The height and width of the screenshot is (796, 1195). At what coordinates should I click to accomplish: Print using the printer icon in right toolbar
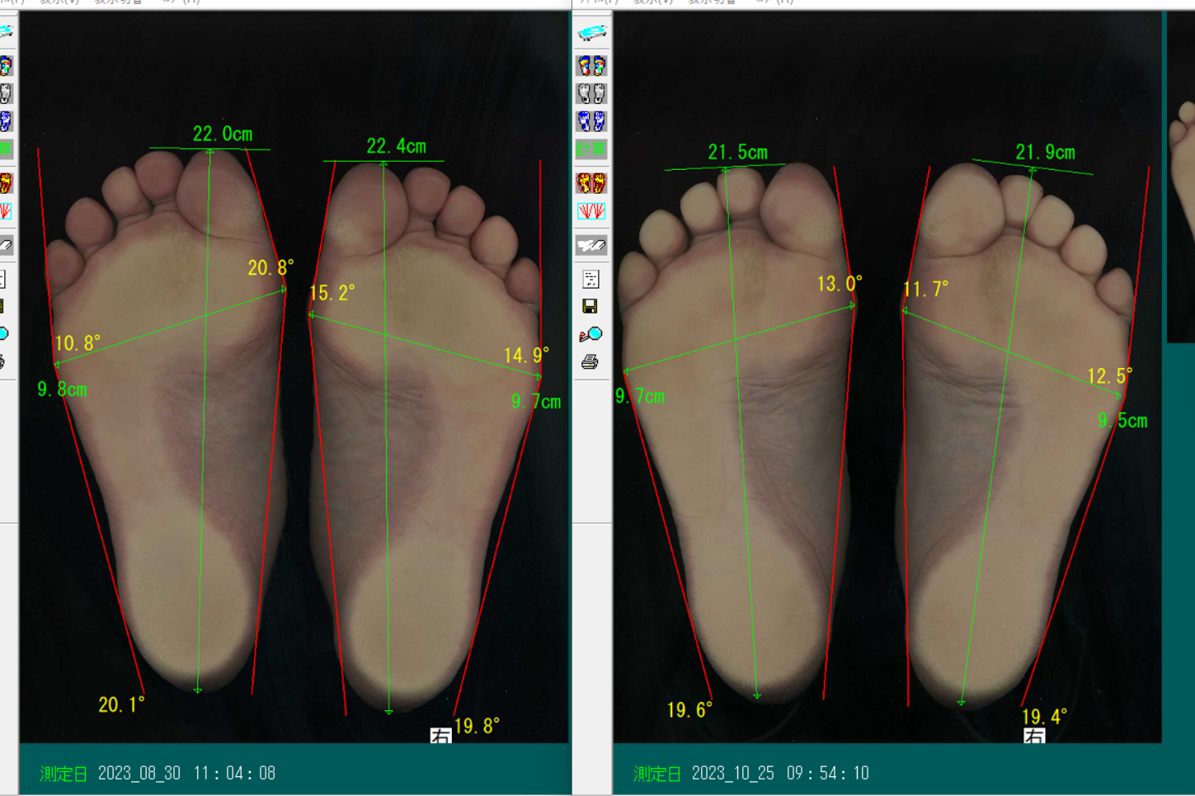[590, 362]
